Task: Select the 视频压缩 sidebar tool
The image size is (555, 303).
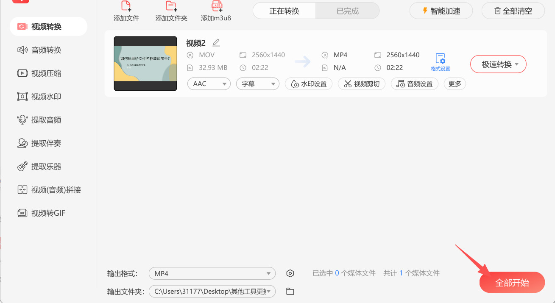Action: coord(48,73)
